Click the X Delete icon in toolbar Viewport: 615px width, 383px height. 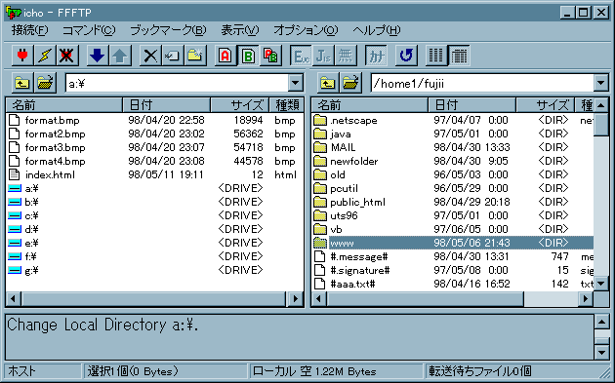coord(149,56)
